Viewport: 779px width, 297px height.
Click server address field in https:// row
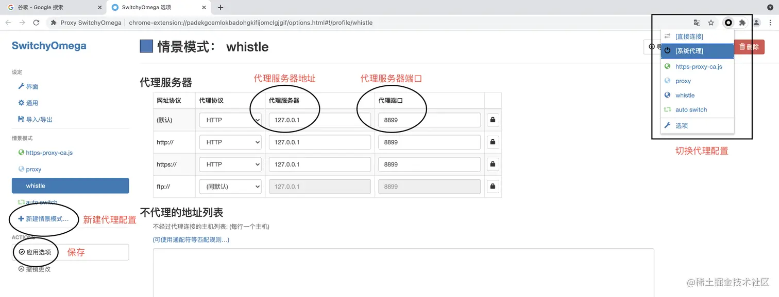[x=320, y=164]
